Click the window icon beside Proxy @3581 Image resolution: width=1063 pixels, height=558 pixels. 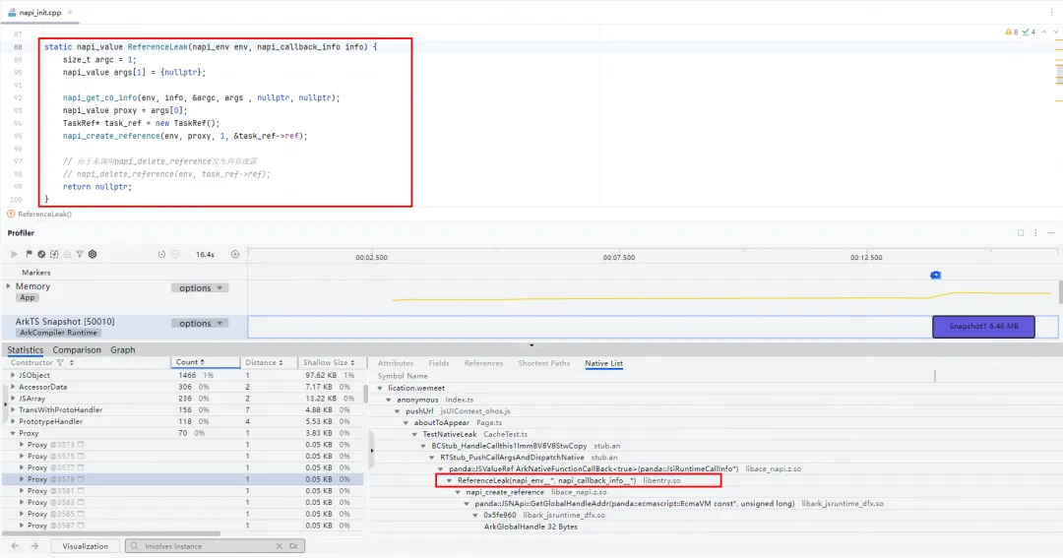tap(81, 491)
